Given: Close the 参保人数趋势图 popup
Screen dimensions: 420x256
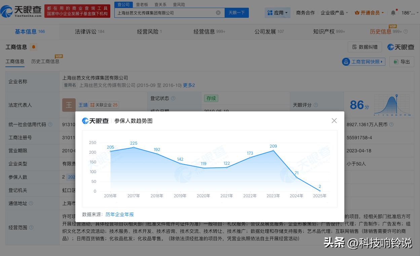Looking at the screenshot, I should click(x=334, y=120).
